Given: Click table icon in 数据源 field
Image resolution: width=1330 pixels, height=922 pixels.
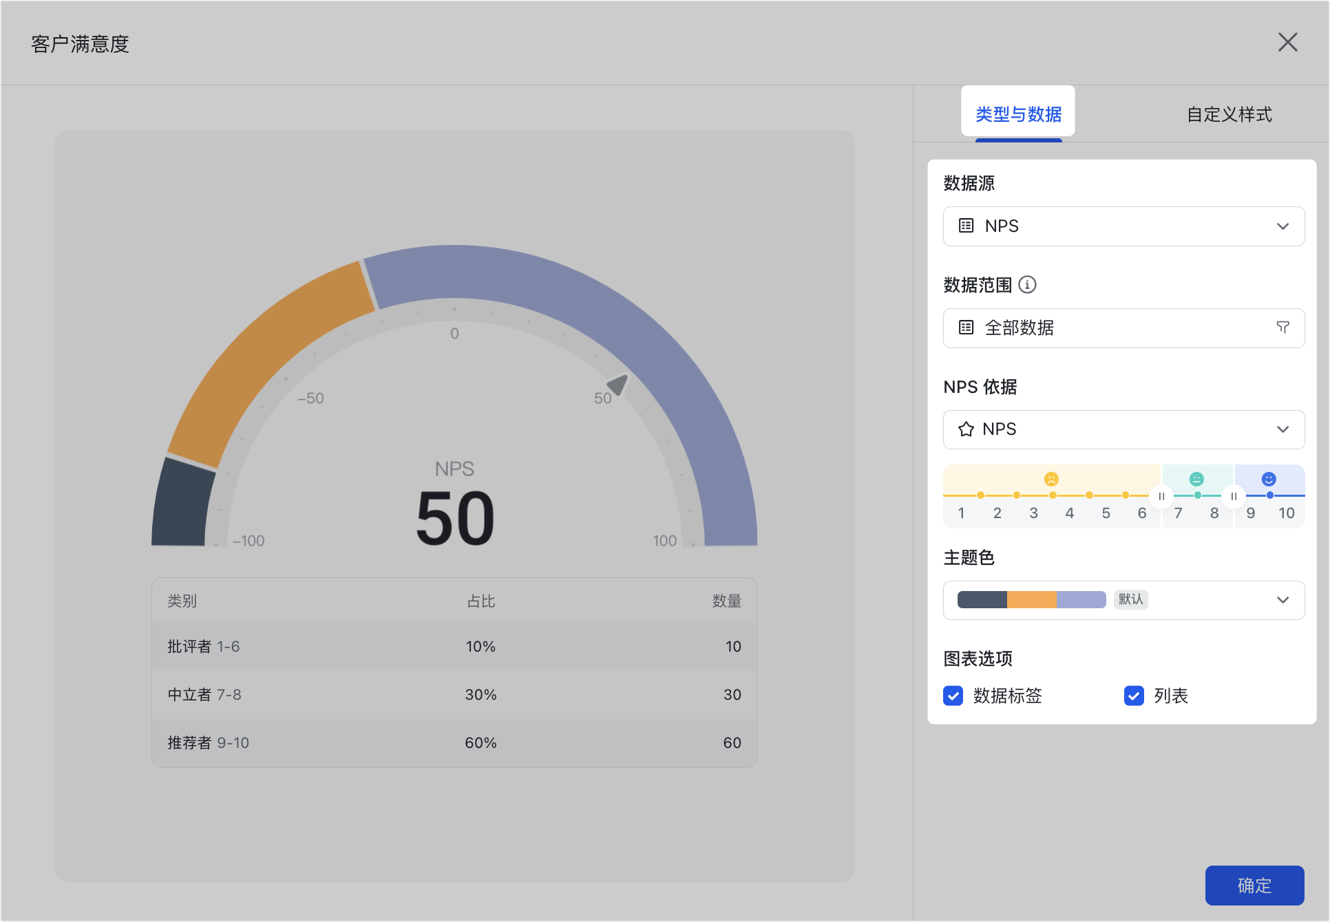Looking at the screenshot, I should (x=966, y=226).
